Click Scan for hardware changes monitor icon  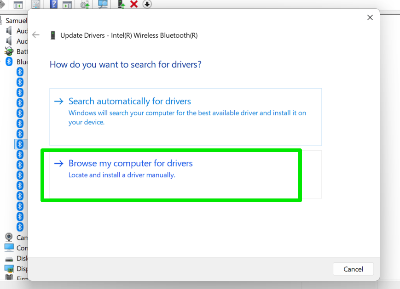tap(103, 4)
